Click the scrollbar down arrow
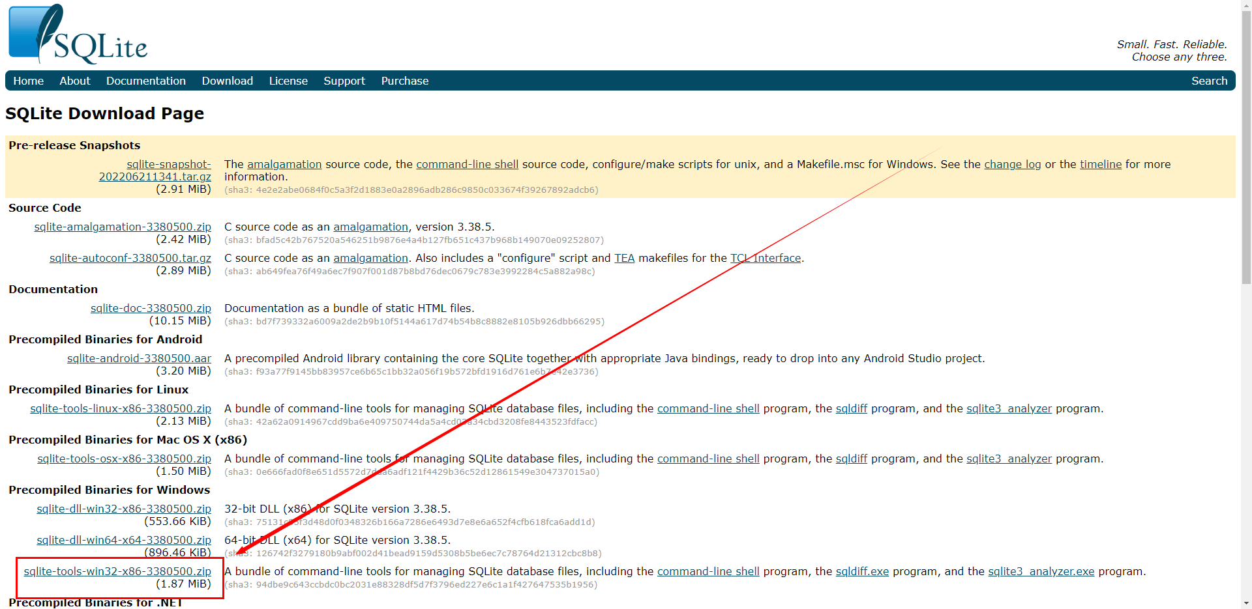This screenshot has height=609, width=1252. pyautogui.click(x=1246, y=604)
